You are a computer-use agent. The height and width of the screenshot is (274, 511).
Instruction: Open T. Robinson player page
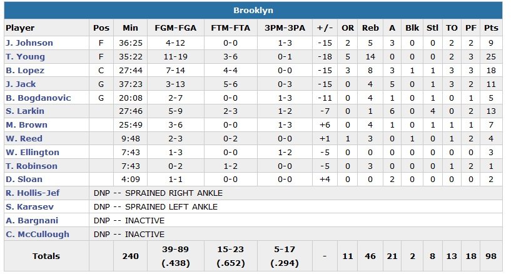31,166
